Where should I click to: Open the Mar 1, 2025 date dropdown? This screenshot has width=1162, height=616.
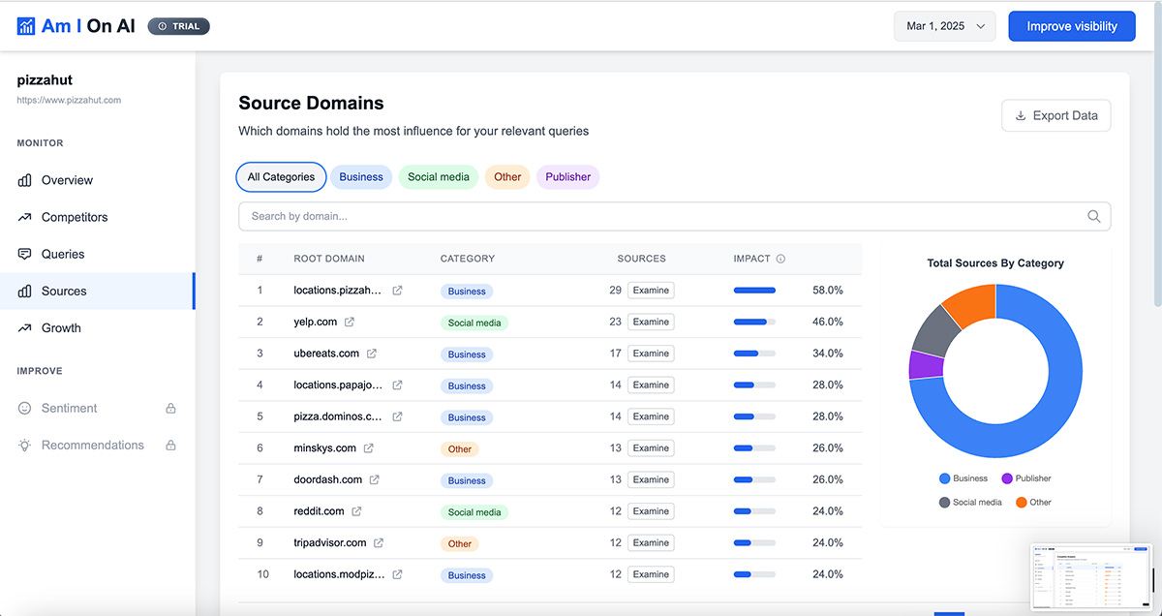point(945,26)
